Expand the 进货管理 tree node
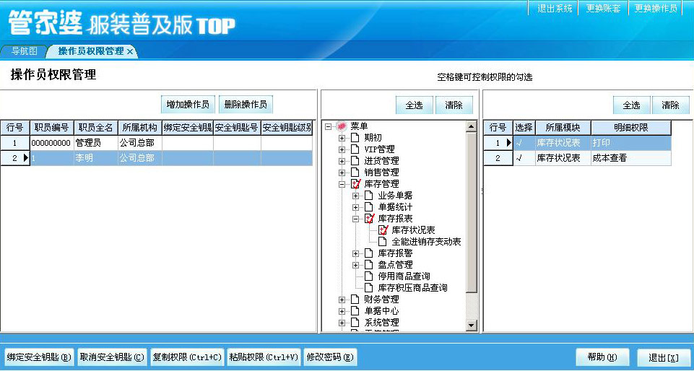 click(x=342, y=161)
